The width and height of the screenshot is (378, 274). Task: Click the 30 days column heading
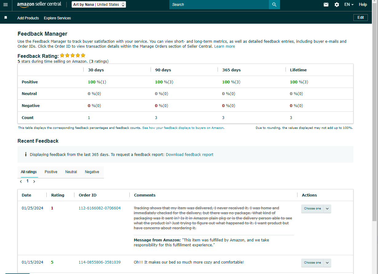click(96, 70)
